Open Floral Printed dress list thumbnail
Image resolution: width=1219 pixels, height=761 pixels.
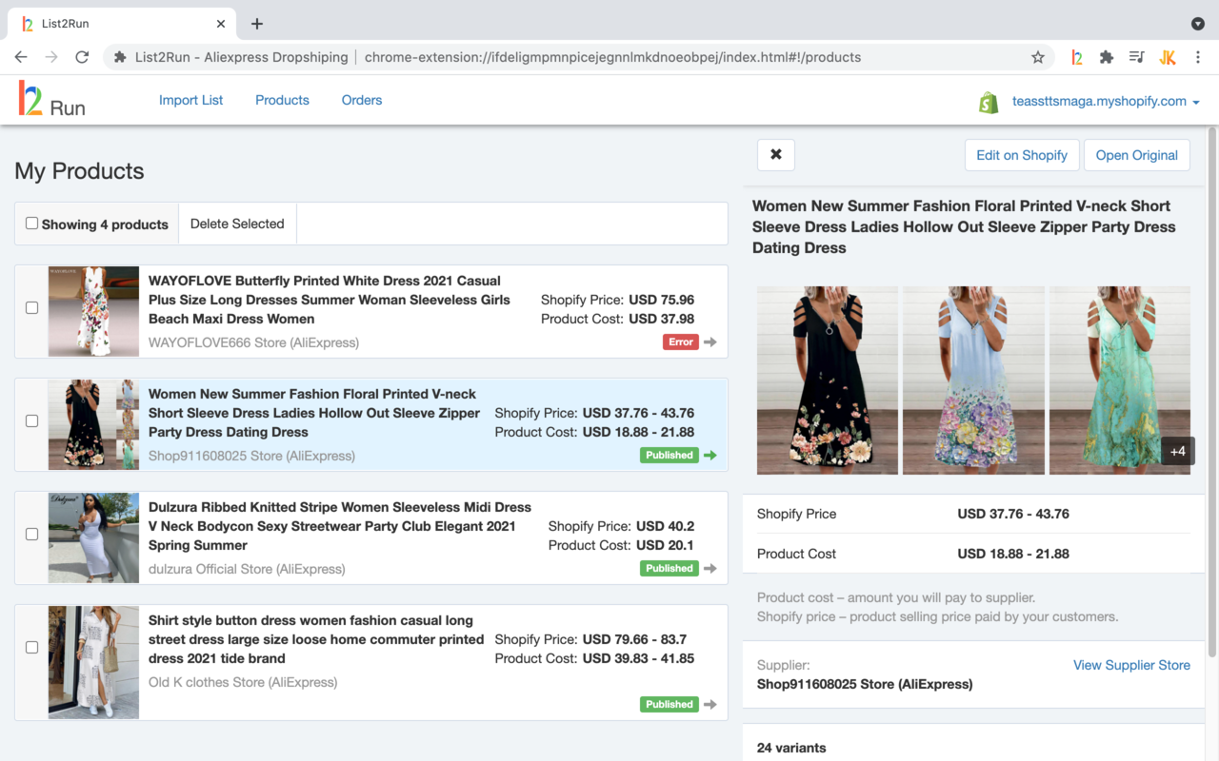[93, 424]
